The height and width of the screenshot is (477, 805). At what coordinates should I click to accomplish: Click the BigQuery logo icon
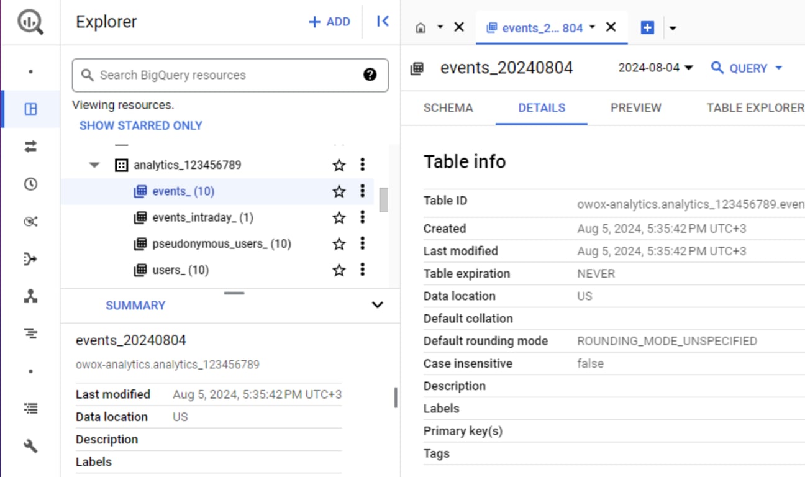coord(30,22)
